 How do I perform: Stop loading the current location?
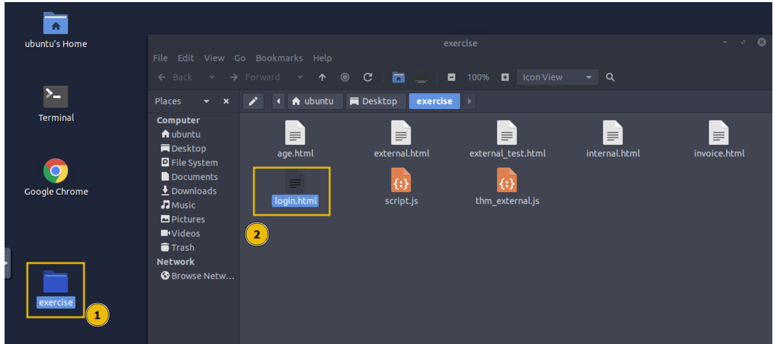point(345,77)
